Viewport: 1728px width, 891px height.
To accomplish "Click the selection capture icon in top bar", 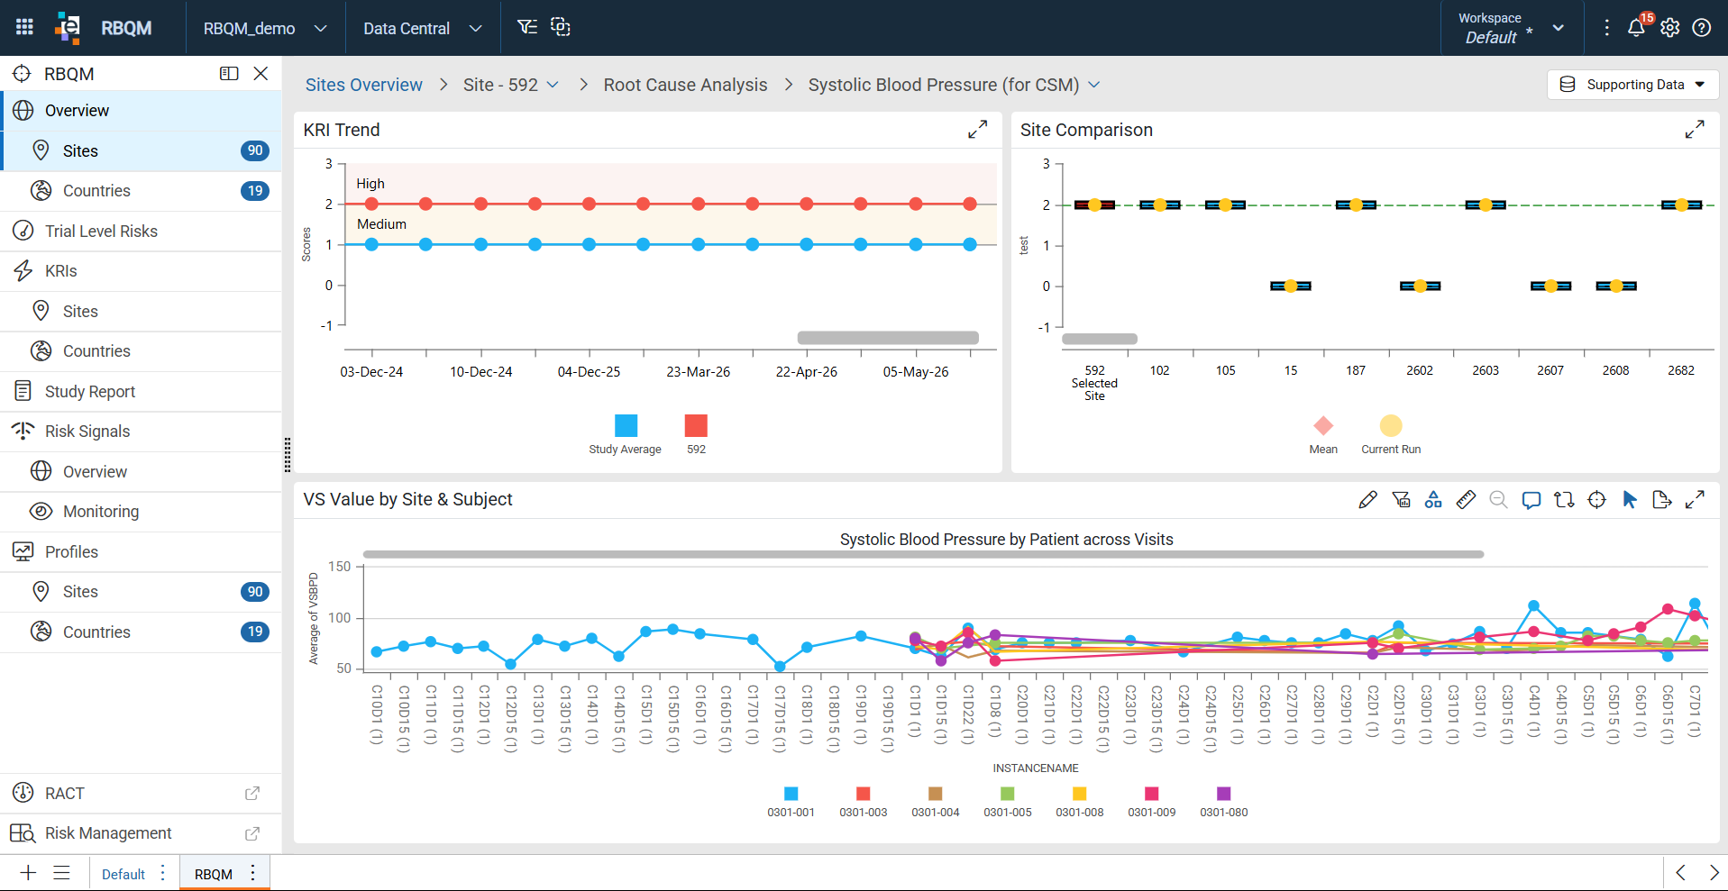I will click(561, 27).
